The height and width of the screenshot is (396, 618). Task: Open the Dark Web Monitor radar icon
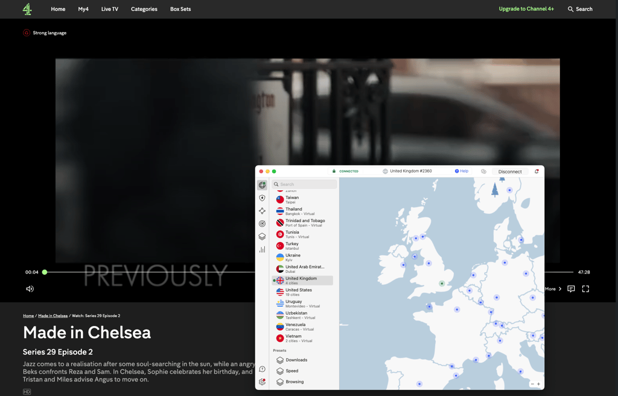tap(262, 223)
